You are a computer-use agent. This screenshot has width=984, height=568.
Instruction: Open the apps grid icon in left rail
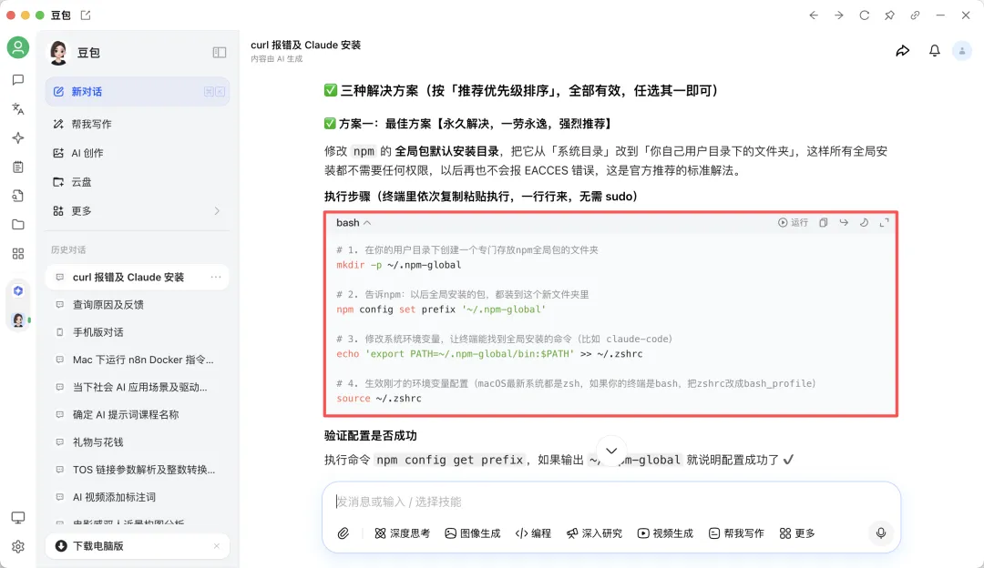click(x=18, y=253)
